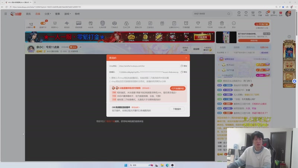Click the 打开直播伴侣 button

coord(178,88)
